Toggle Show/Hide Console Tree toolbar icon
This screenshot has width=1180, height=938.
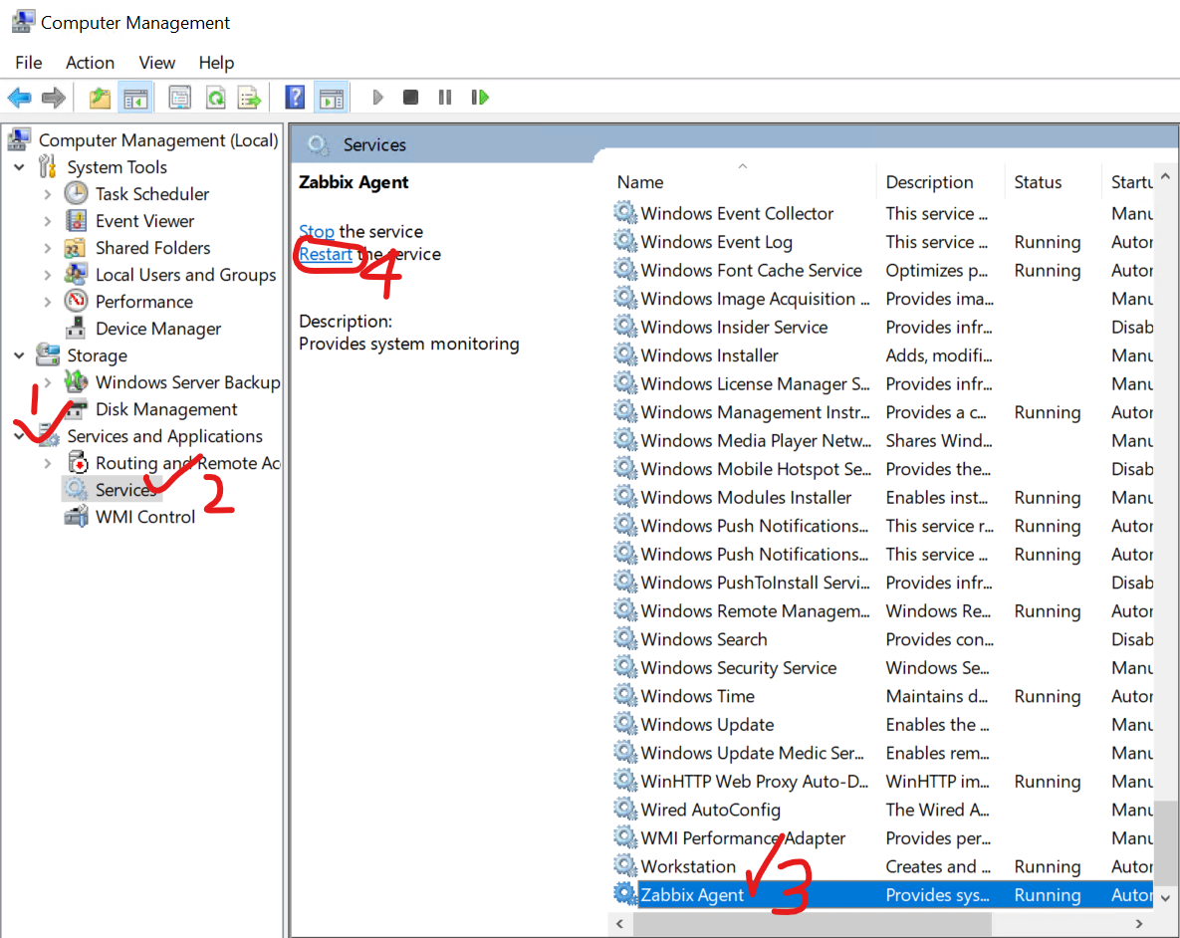tap(135, 98)
